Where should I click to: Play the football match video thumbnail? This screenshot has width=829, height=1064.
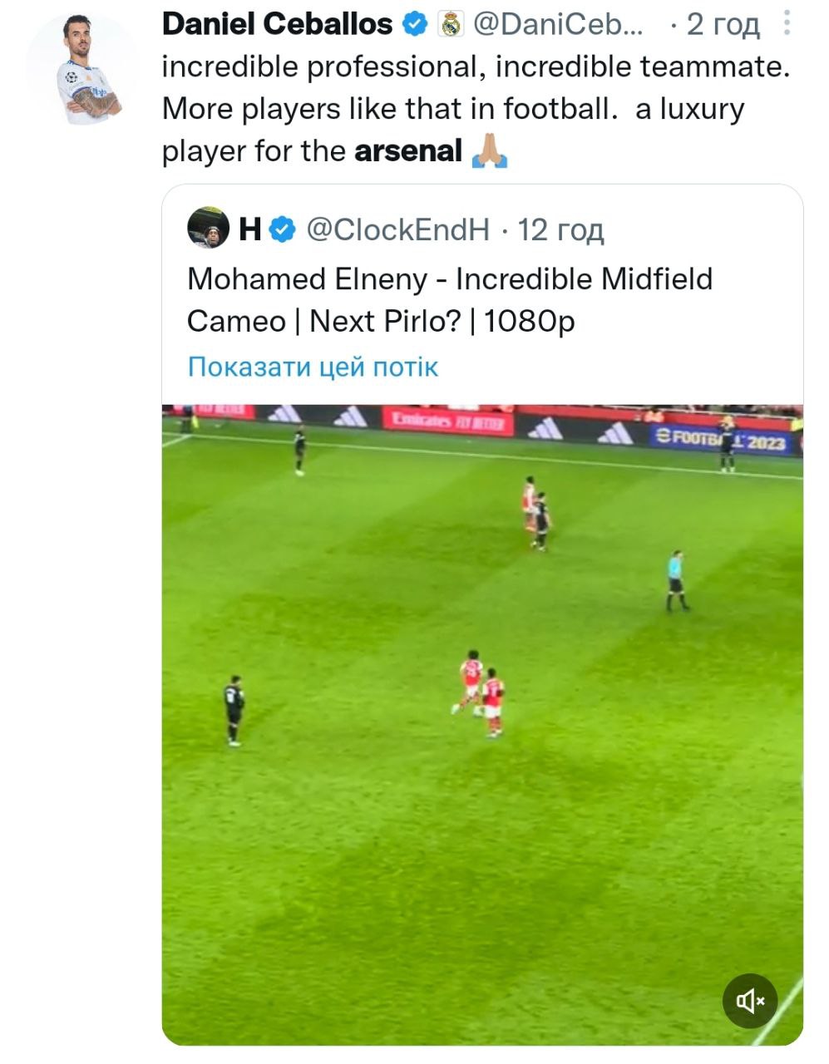(x=482, y=723)
